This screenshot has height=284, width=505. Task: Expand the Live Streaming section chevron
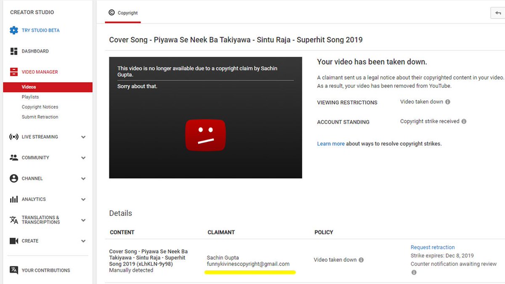83,137
